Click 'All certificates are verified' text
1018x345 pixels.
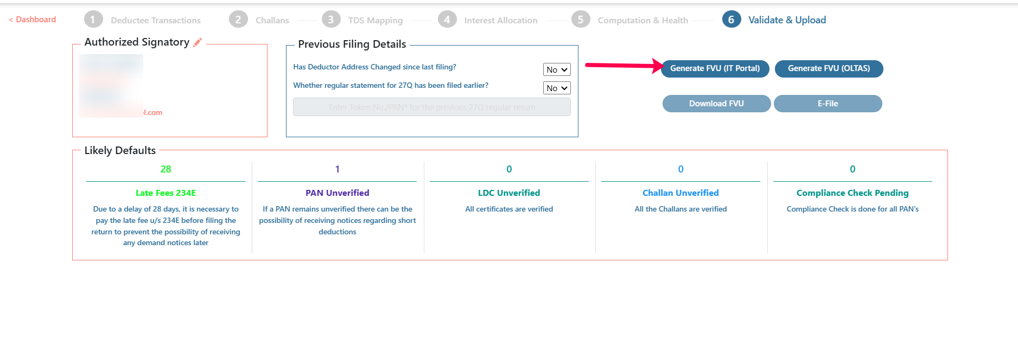509,209
